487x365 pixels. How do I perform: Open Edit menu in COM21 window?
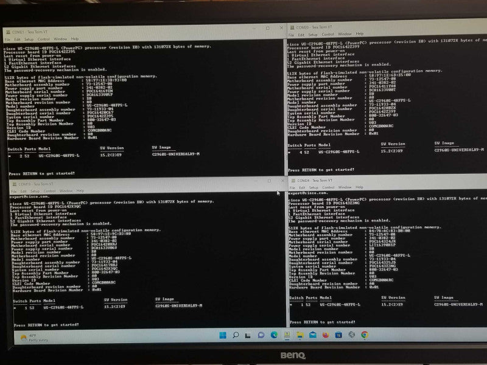17,40
